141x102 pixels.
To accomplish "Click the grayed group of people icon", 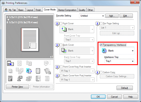I will [29, 79].
